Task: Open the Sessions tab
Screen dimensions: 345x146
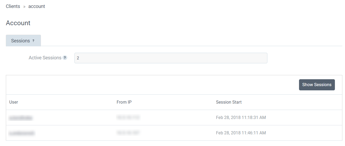Action: coord(23,41)
